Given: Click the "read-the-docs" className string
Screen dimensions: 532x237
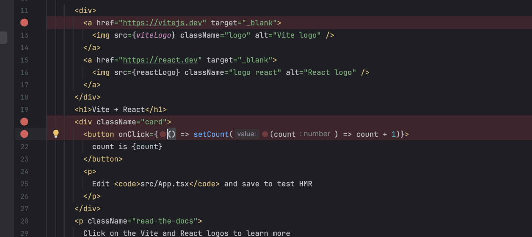Looking at the screenshot, I should coord(165,221).
